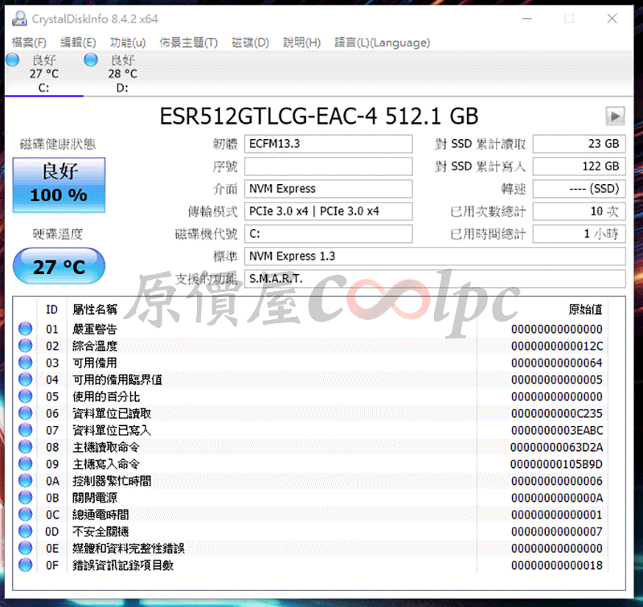This screenshot has height=607, width=643.
Task: Click status orb for 04 可用的備用臨界值
Action: point(26,379)
